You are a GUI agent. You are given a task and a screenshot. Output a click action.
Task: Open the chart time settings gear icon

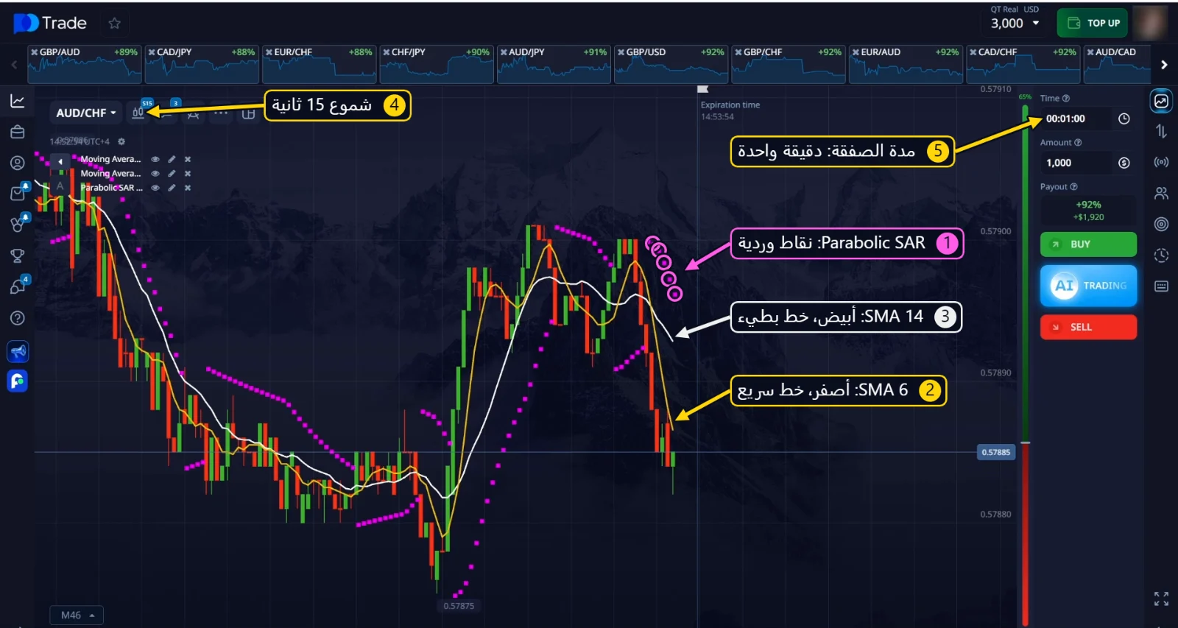pyautogui.click(x=121, y=141)
